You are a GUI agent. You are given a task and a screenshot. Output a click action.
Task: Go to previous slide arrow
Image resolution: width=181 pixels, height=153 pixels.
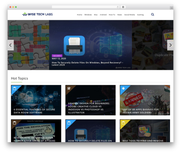click(x=10, y=45)
